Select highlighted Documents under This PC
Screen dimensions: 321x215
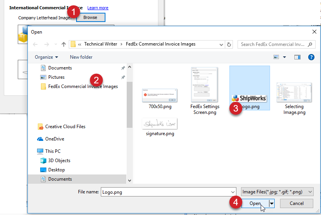[77, 179]
